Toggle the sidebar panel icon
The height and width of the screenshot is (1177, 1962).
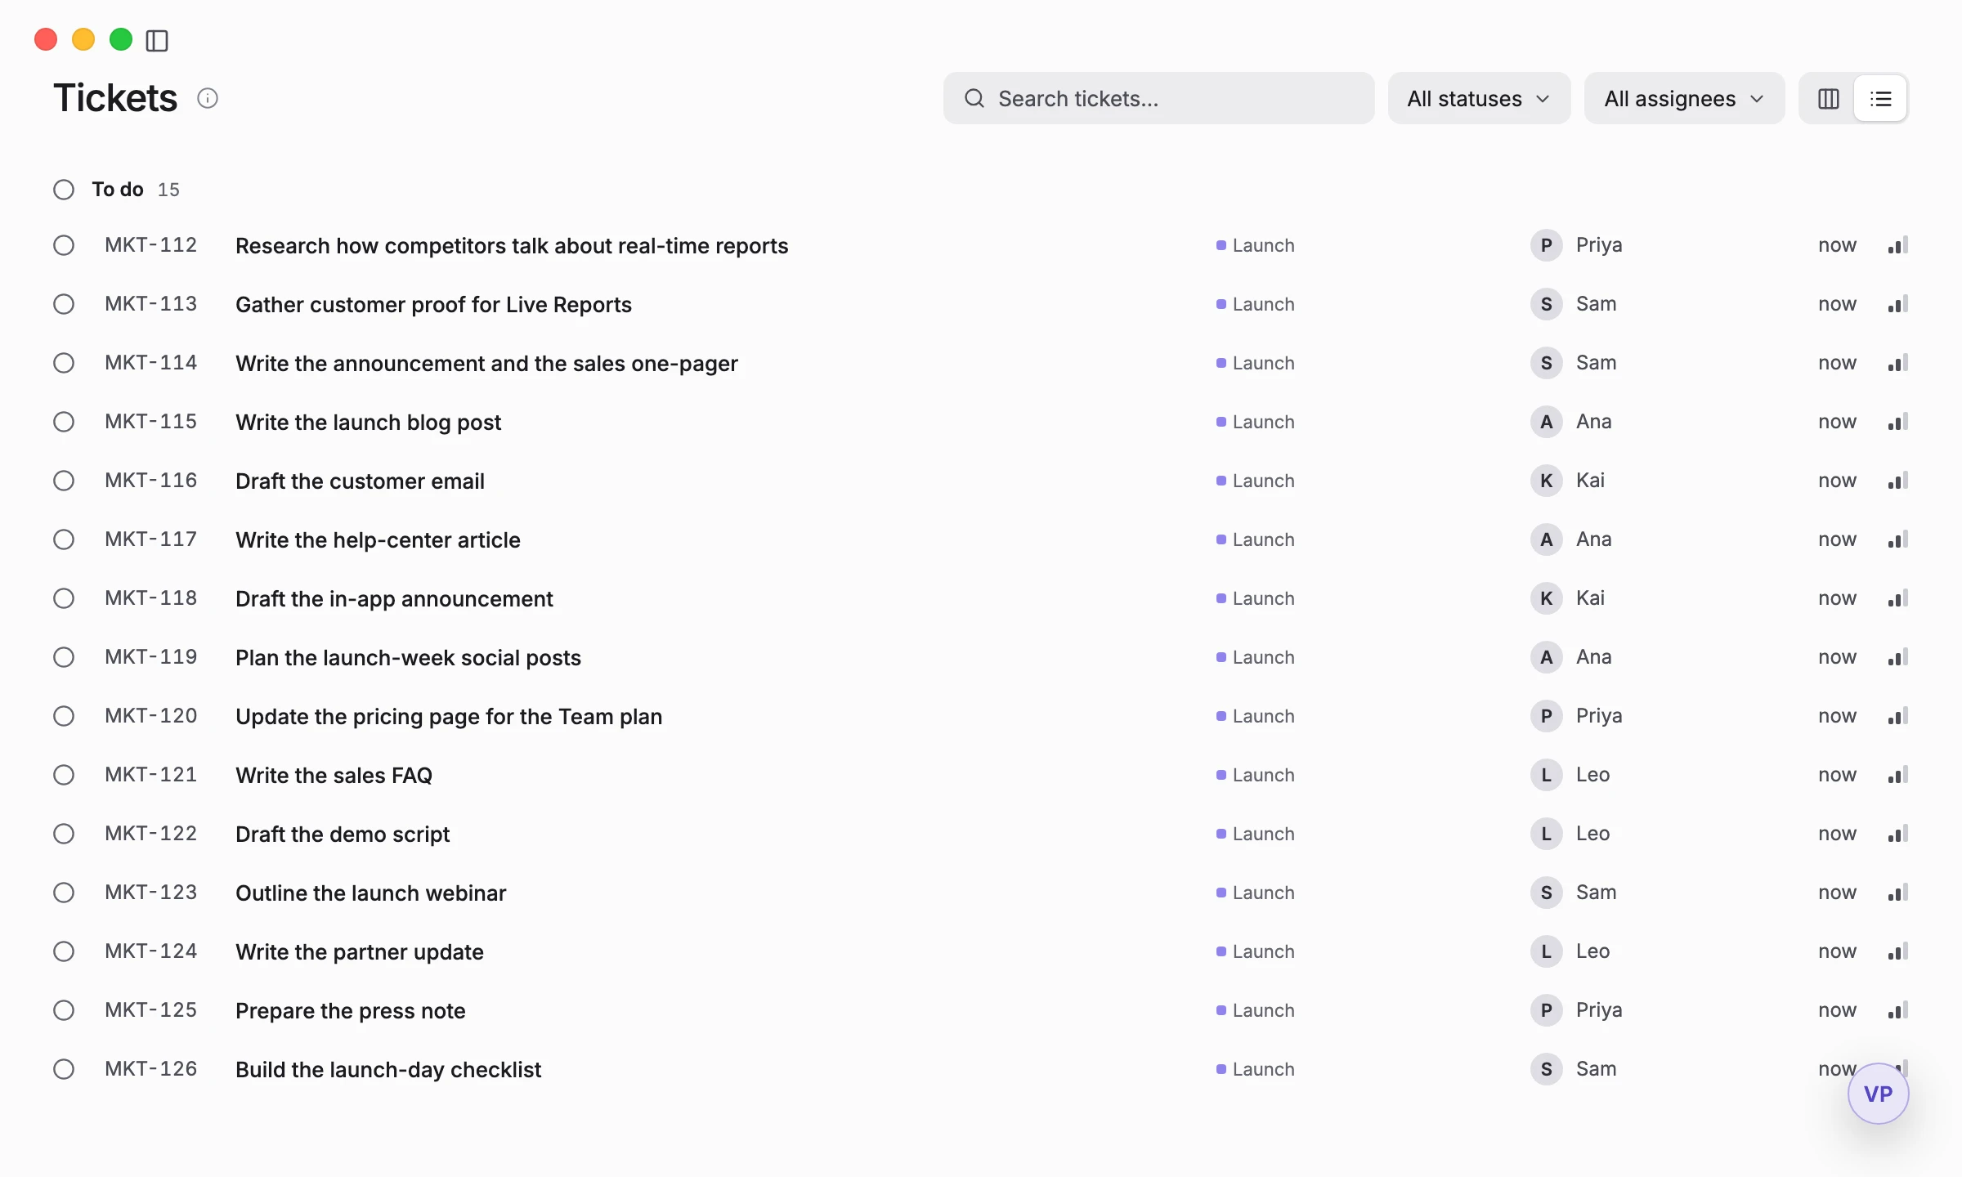(157, 40)
